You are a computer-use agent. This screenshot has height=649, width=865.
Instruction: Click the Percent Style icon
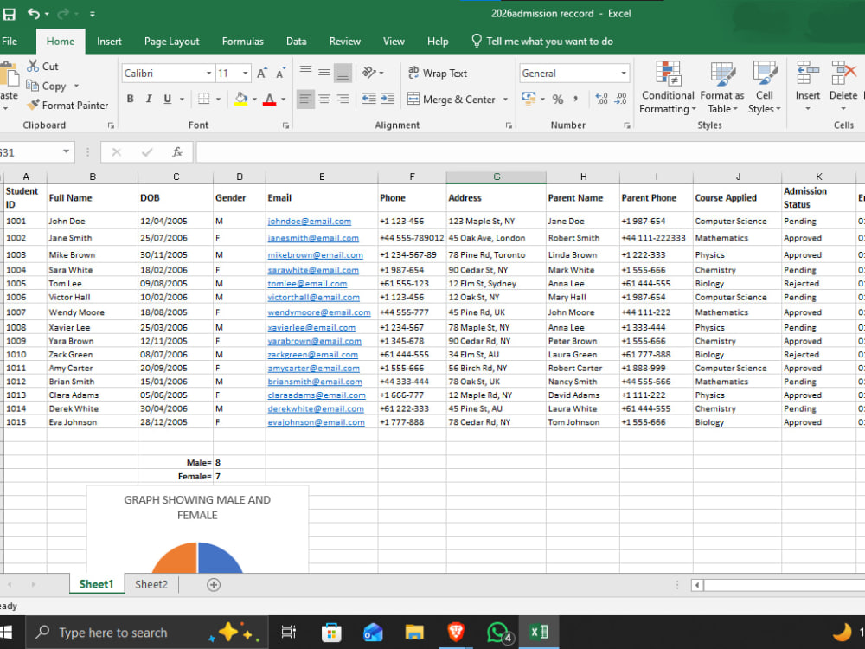(x=558, y=100)
